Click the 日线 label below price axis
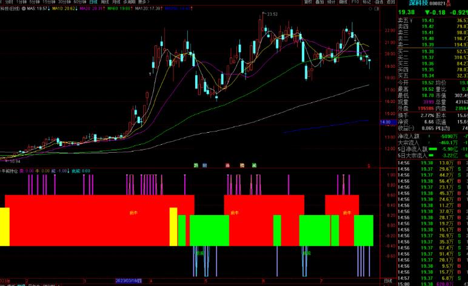Screen dimensions: 468x286 click(x=388, y=281)
